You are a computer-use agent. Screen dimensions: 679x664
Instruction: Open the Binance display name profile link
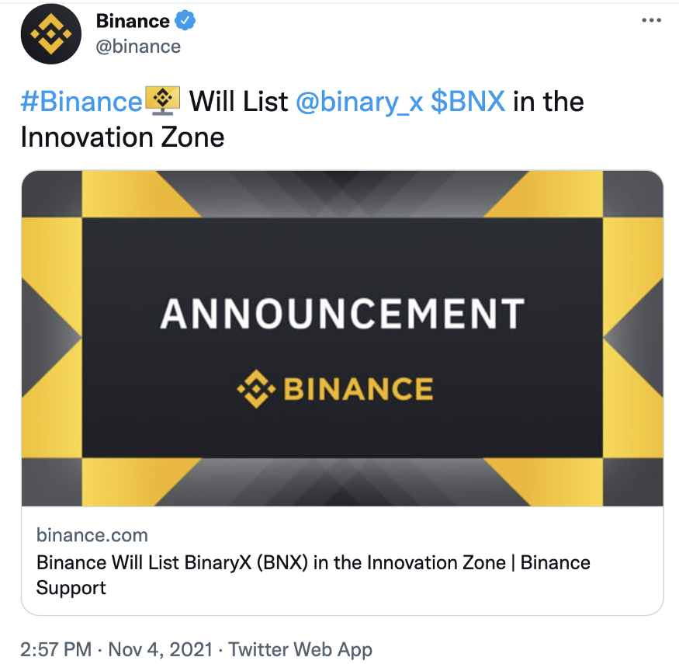point(133,21)
